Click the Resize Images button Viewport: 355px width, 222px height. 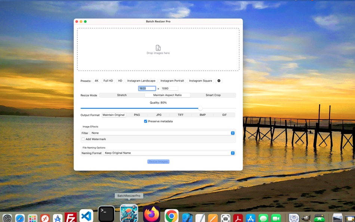pyautogui.click(x=158, y=161)
